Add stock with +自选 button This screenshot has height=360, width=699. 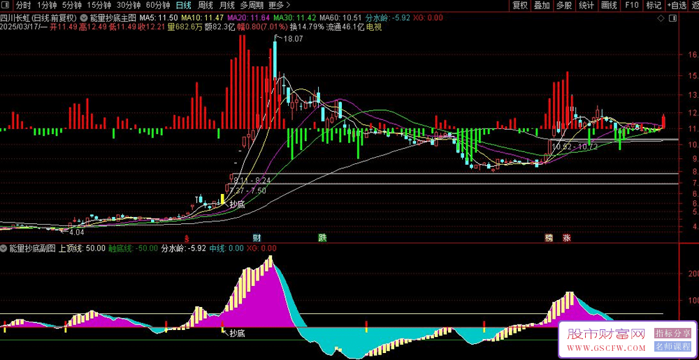tap(677, 6)
